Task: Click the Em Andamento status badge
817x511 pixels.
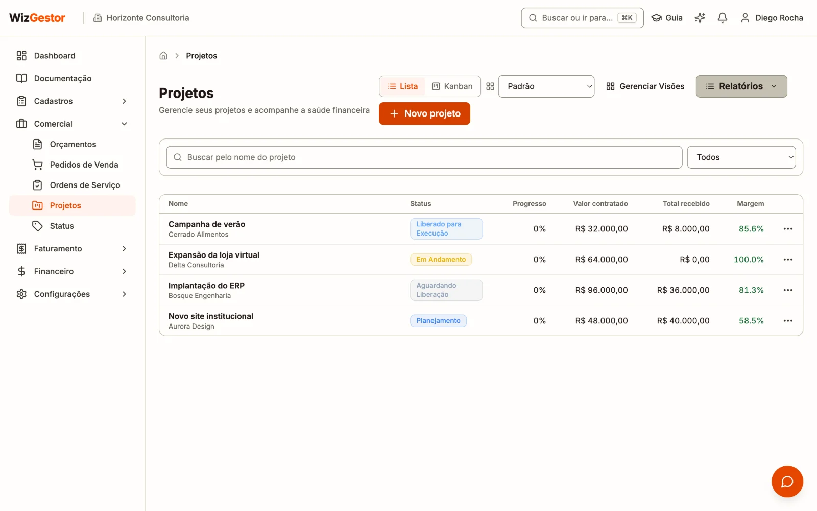Action: click(441, 260)
